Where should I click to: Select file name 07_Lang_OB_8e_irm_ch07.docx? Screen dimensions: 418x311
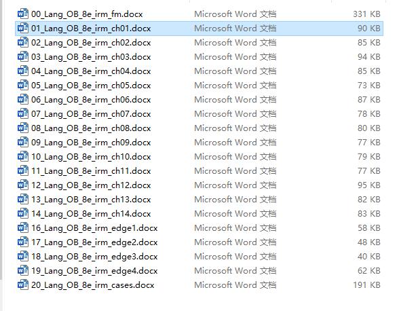click(91, 114)
